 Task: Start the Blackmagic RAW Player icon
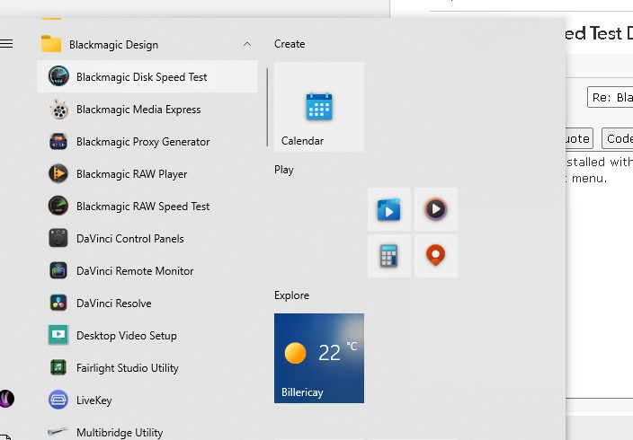[x=58, y=174]
